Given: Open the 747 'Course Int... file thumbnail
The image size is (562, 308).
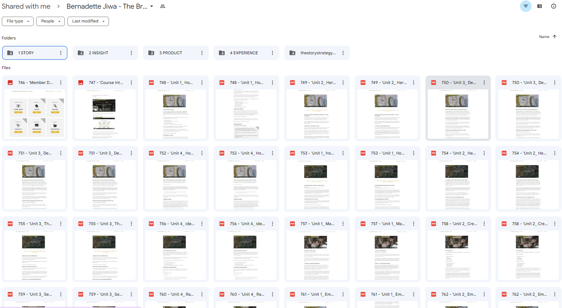Looking at the screenshot, I should 105,114.
